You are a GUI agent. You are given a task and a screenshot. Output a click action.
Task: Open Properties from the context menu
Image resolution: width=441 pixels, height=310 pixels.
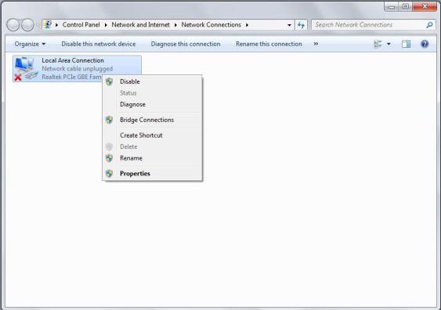click(x=152, y=174)
